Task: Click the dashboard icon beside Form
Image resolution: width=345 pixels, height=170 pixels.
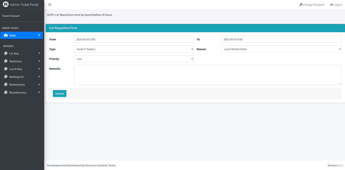Action: coord(6,35)
